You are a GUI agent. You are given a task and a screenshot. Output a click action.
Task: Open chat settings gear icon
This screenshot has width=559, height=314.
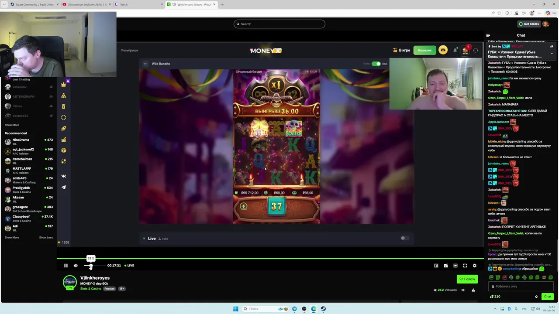click(x=536, y=297)
